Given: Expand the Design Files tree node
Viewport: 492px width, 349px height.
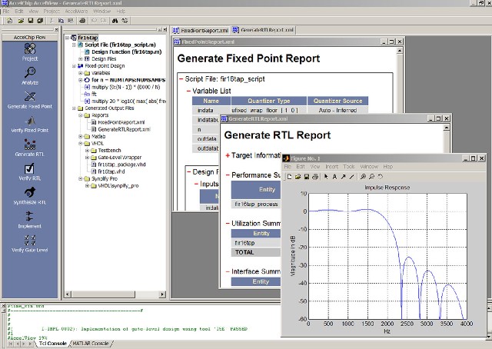Looking at the screenshot, I should click(81, 59).
